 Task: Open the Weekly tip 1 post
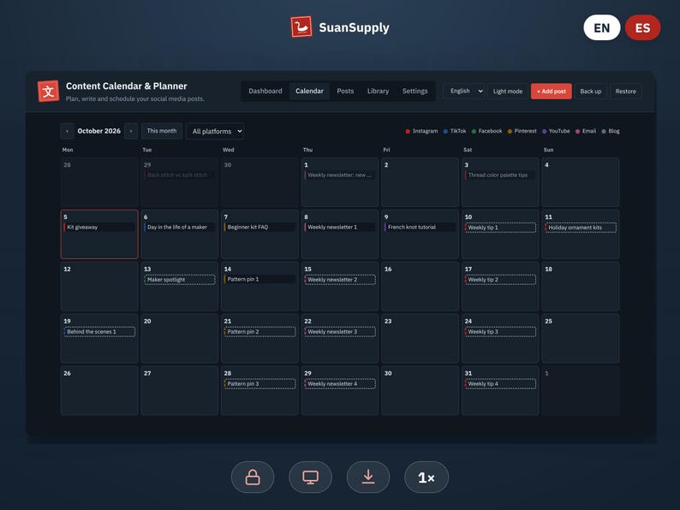click(x=500, y=228)
